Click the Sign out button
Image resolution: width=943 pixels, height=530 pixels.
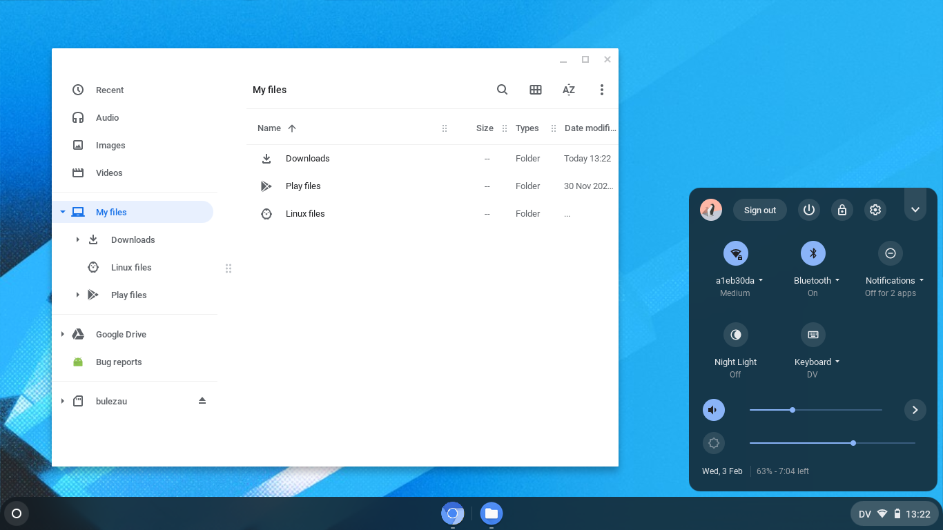[759, 210]
